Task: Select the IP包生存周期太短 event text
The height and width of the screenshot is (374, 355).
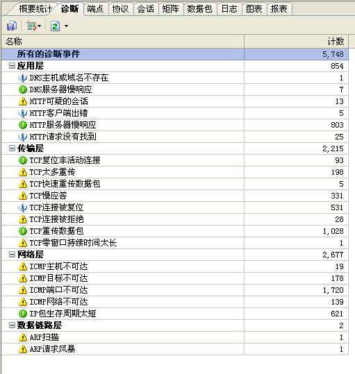Action: tap(63, 314)
